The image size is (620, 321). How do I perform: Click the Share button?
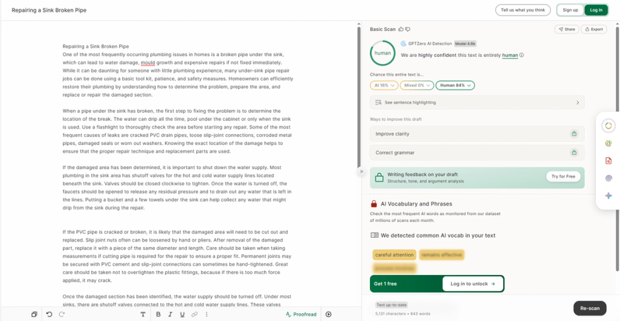[567, 29]
